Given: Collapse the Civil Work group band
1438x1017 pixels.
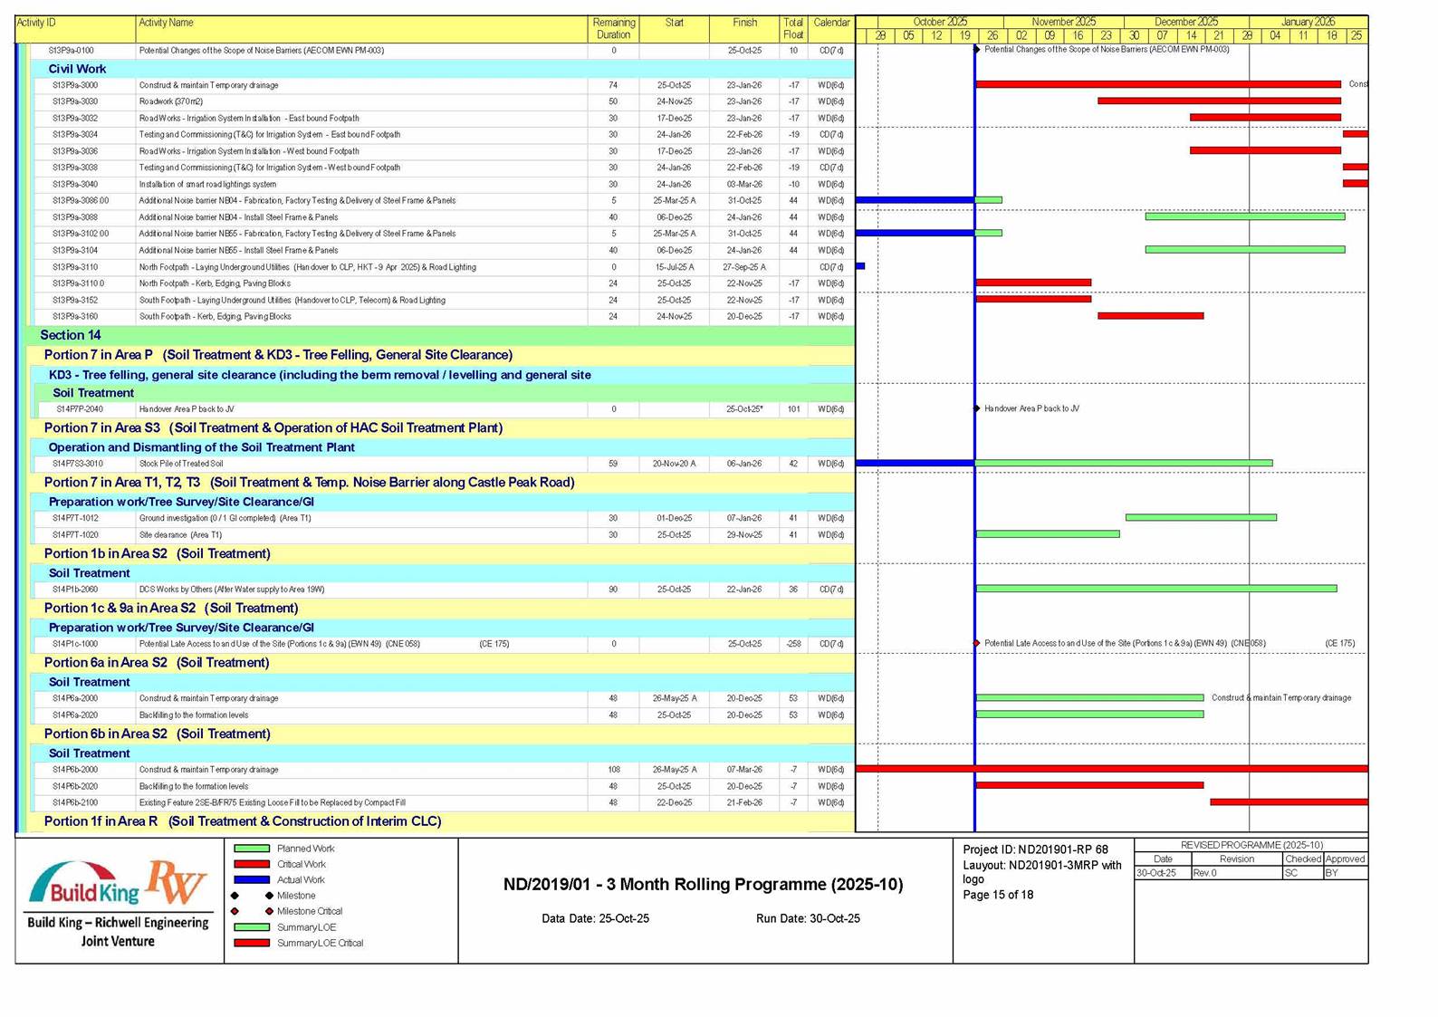Looking at the screenshot, I should (77, 69).
